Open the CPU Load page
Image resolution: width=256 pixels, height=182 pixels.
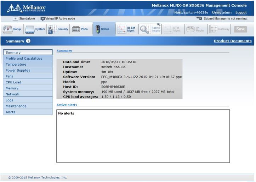(28, 82)
